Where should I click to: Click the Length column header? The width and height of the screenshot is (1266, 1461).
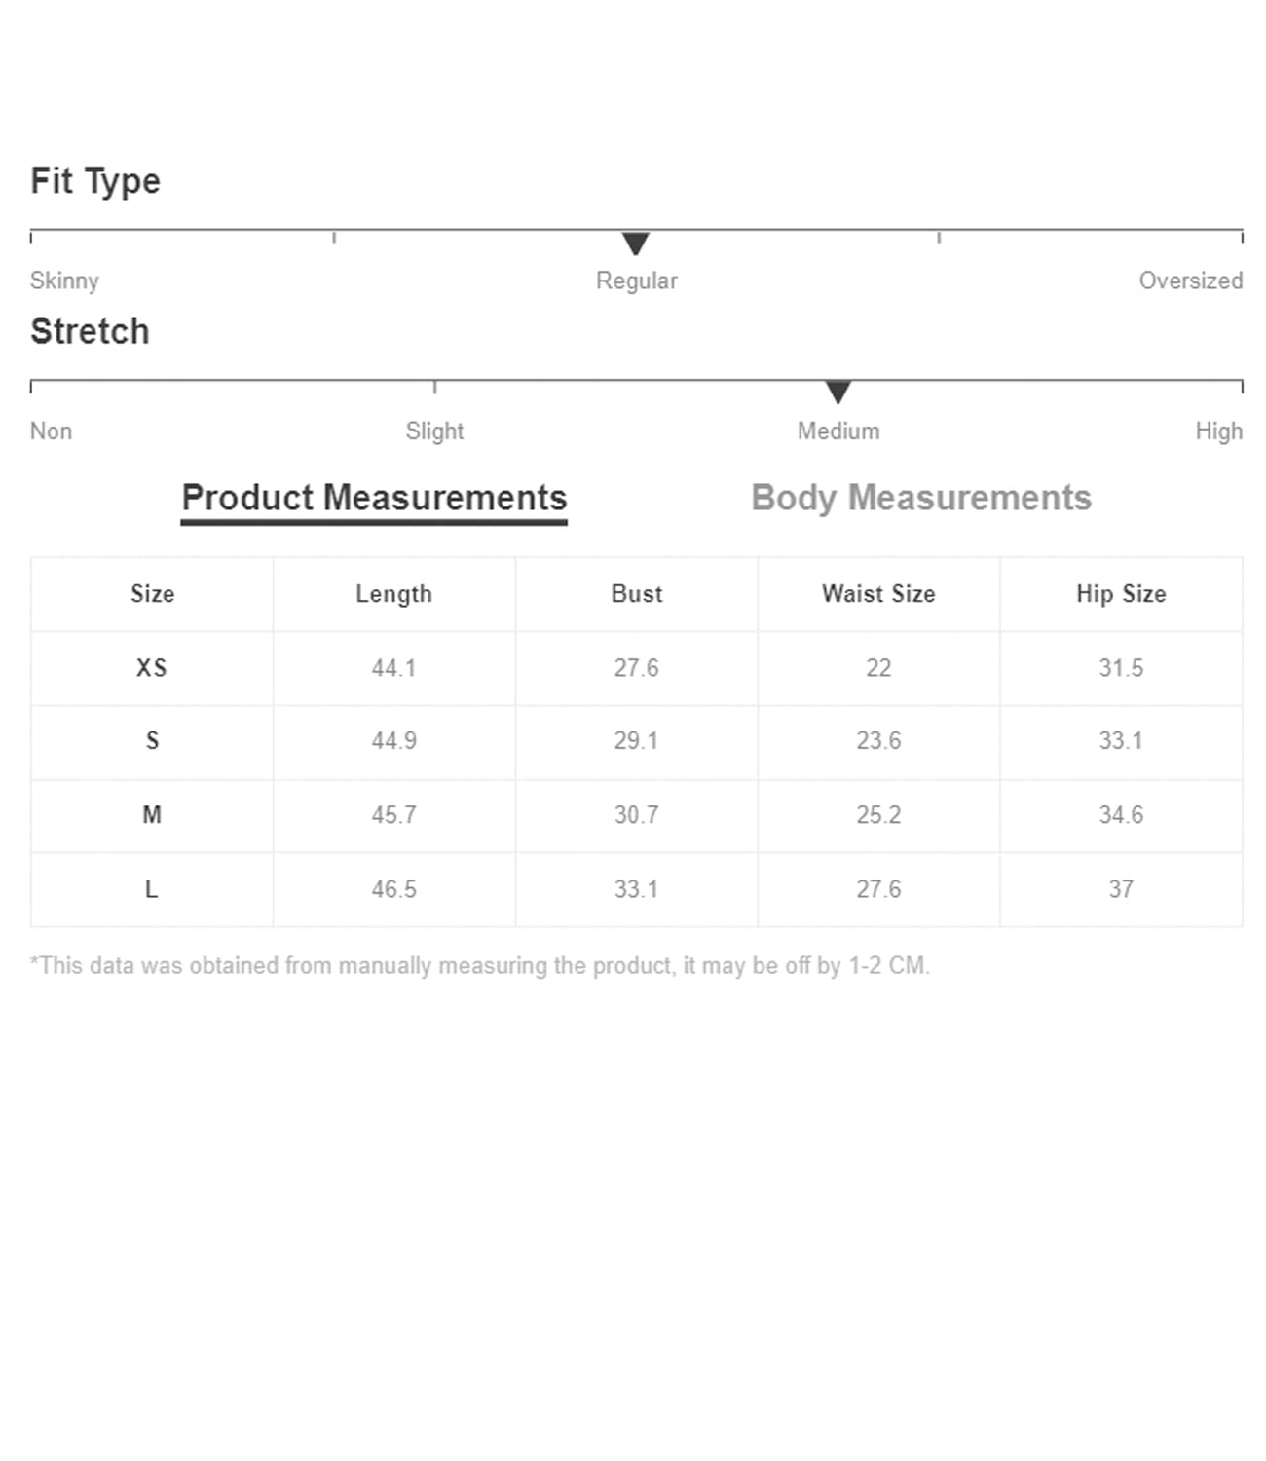[393, 594]
